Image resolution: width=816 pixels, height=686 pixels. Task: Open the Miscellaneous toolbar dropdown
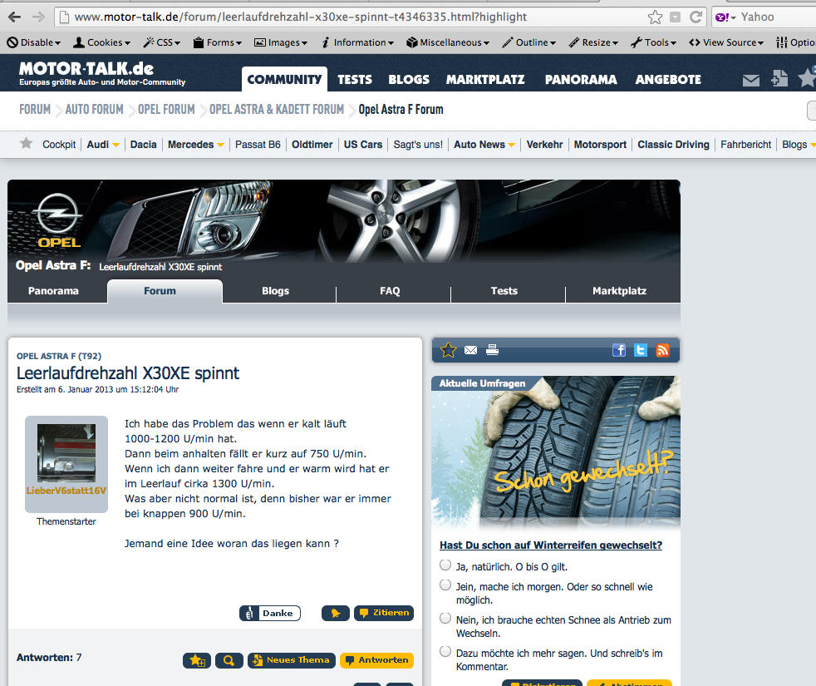pos(448,42)
